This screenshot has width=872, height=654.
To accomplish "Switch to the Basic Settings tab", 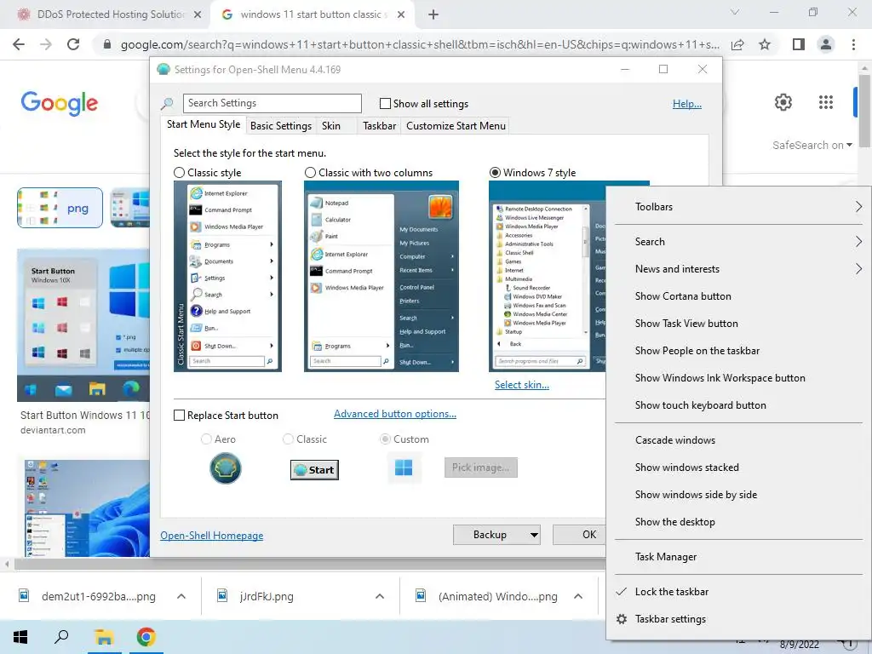I will (x=281, y=126).
